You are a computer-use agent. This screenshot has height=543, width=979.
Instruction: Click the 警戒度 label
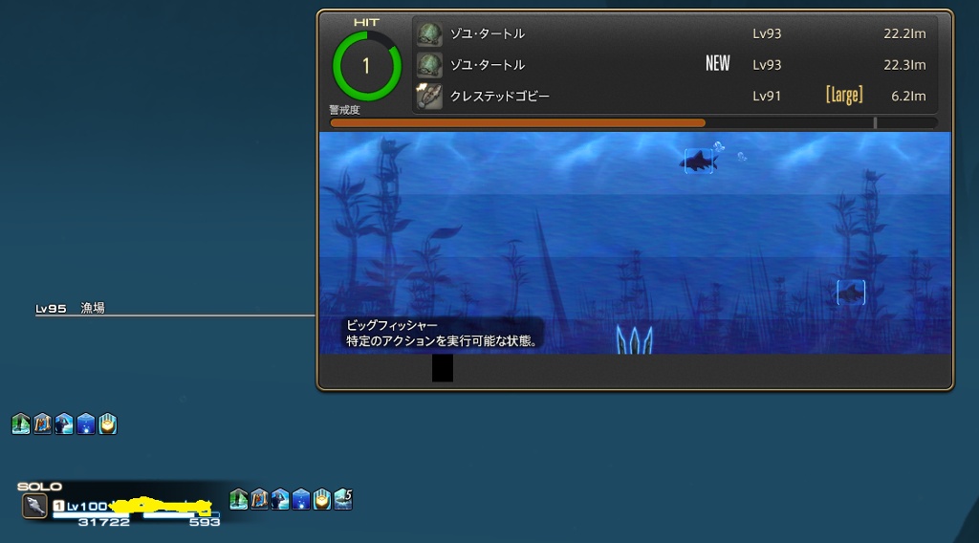tap(344, 110)
